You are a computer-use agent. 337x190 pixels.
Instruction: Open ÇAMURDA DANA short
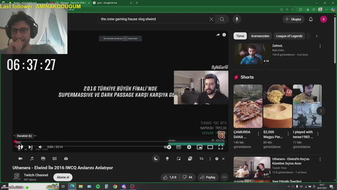pos(248,106)
